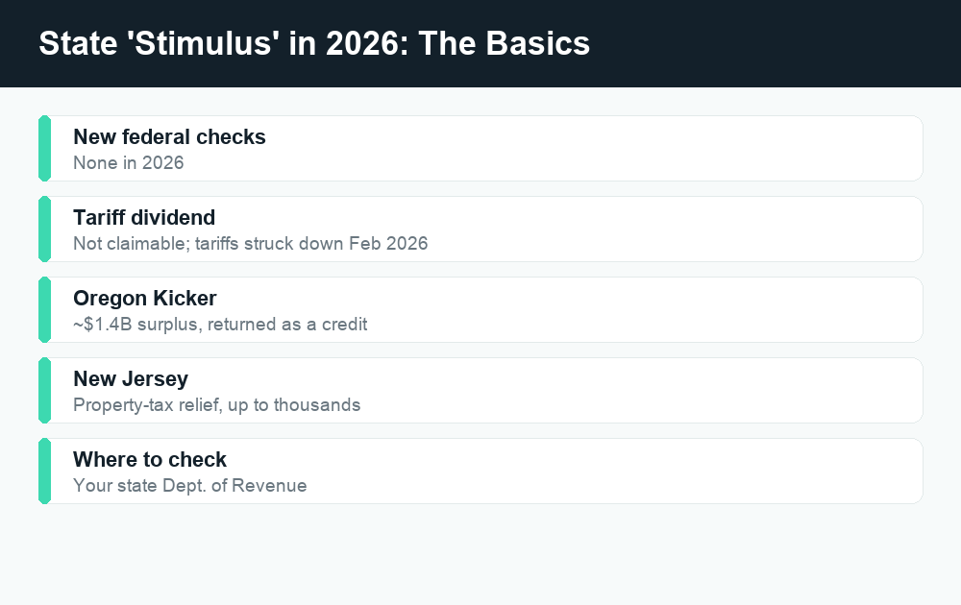Click the dark header banner background
This screenshot has height=605, width=961.
click(766, 43)
